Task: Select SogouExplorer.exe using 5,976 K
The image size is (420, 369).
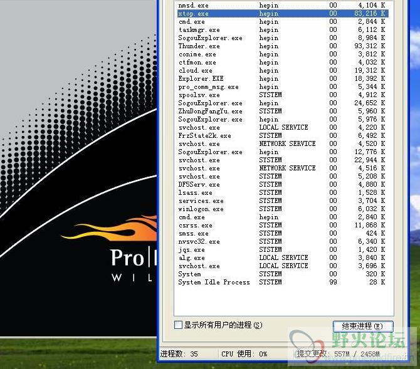Action: (x=283, y=120)
